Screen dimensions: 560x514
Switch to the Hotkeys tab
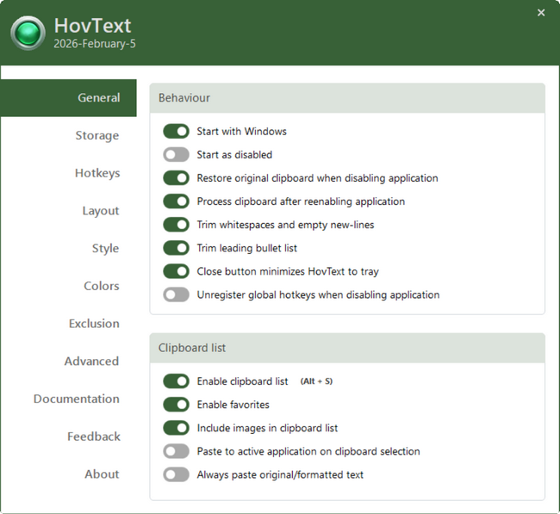pos(96,173)
